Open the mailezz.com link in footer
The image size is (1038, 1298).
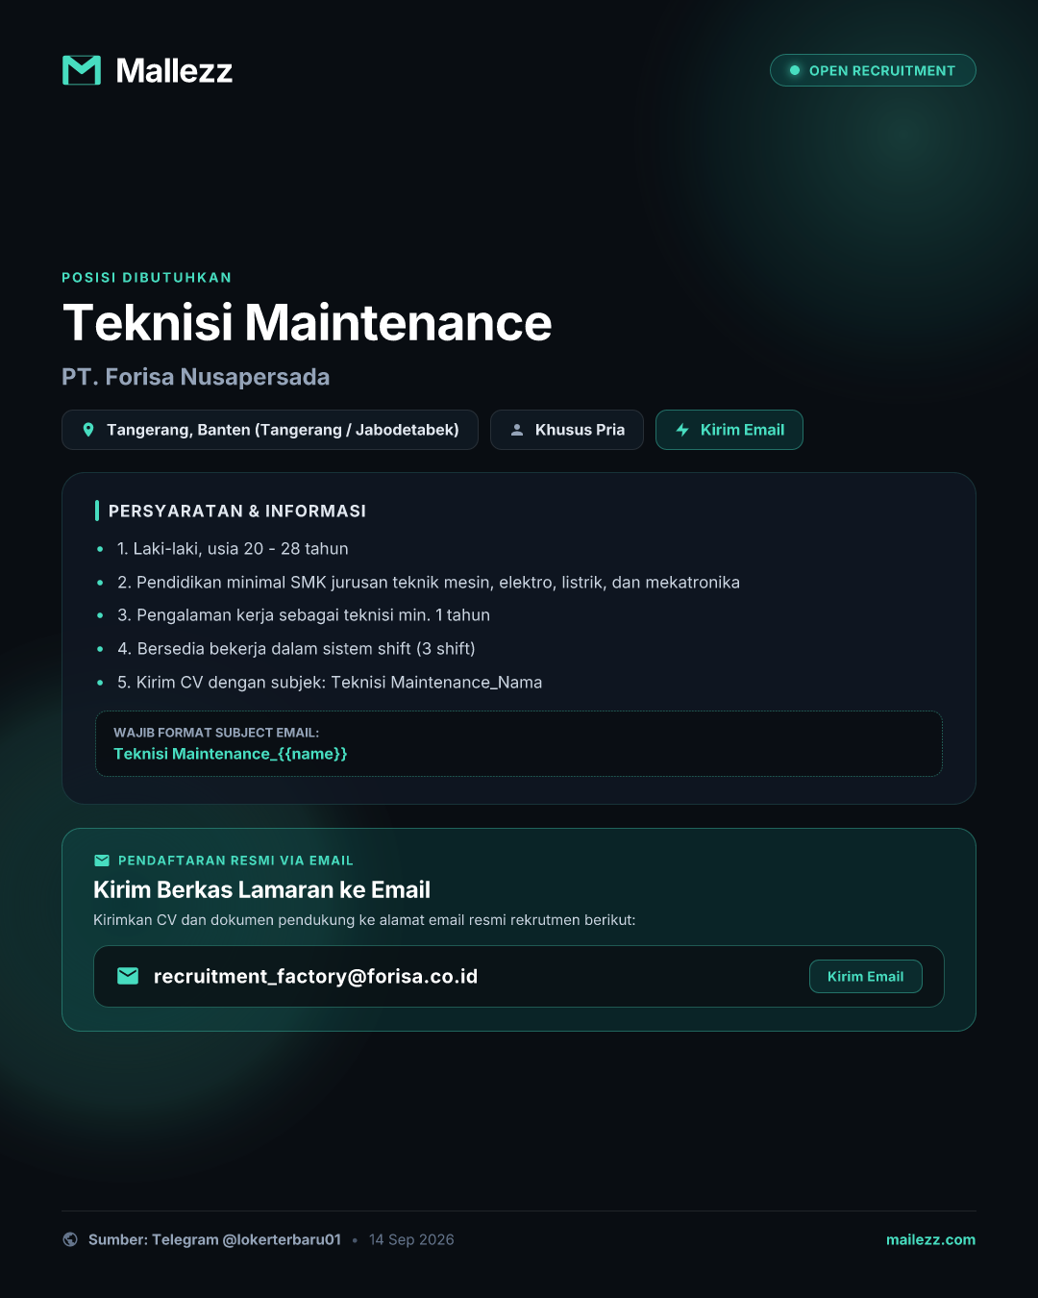point(930,1239)
